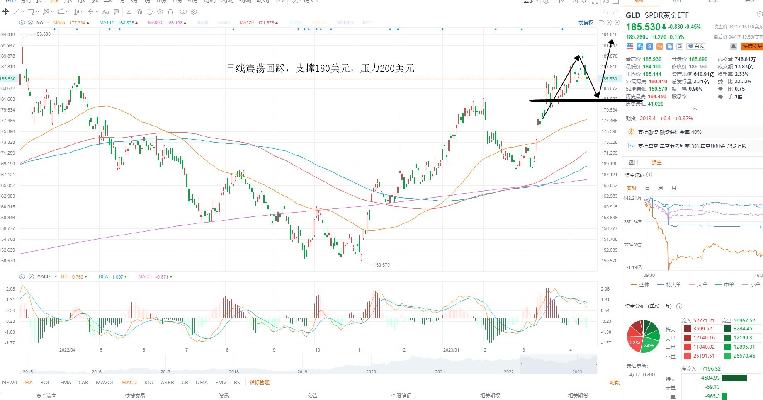This screenshot has width=763, height=400.
Task: Select the trend line drawing tool
Action: click(16, 12)
